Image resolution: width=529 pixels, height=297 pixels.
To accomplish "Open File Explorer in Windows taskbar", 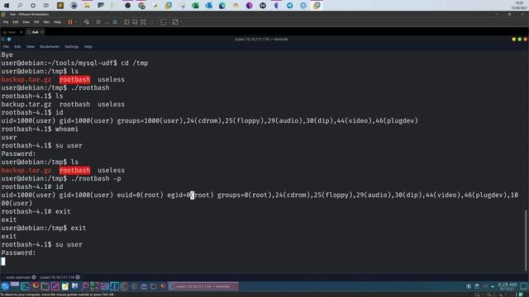I will click(x=88, y=6).
